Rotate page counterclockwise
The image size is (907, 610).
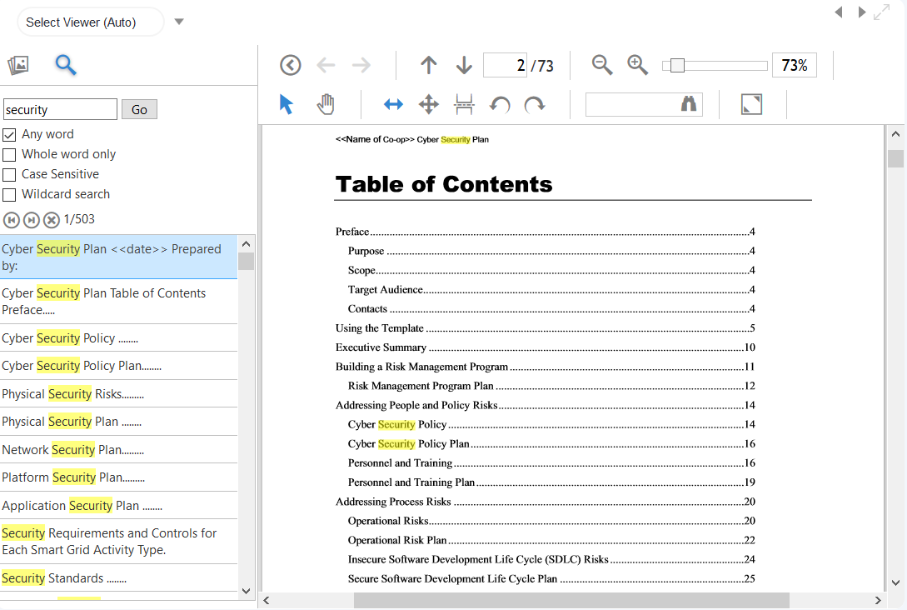pyautogui.click(x=500, y=105)
